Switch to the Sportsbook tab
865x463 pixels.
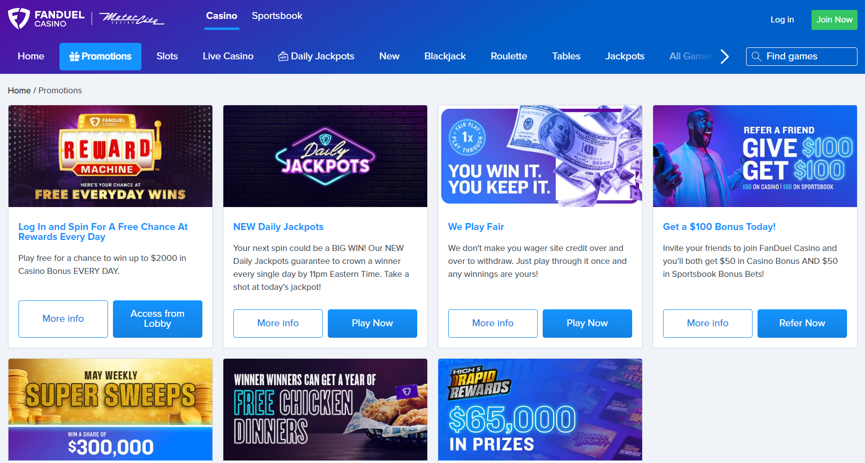(x=277, y=16)
